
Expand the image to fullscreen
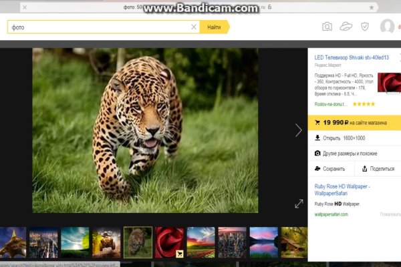click(299, 204)
